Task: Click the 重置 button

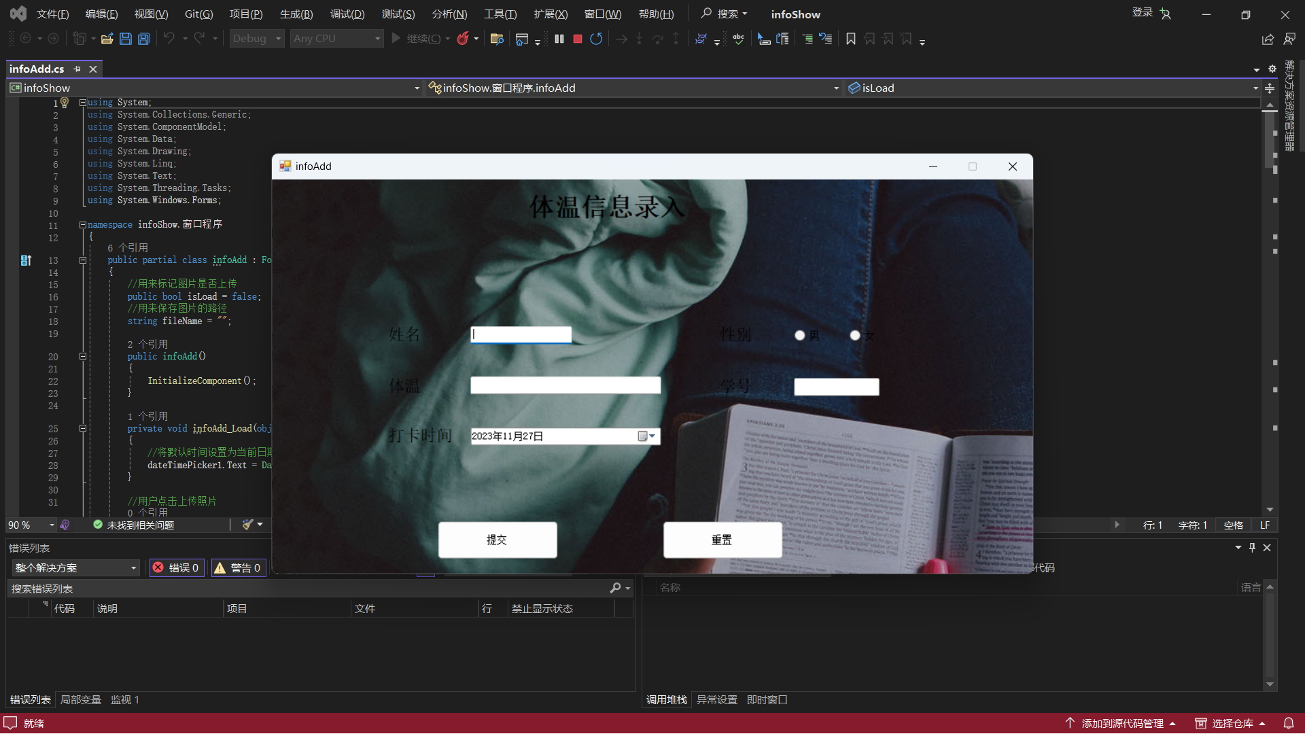Action: click(x=722, y=540)
